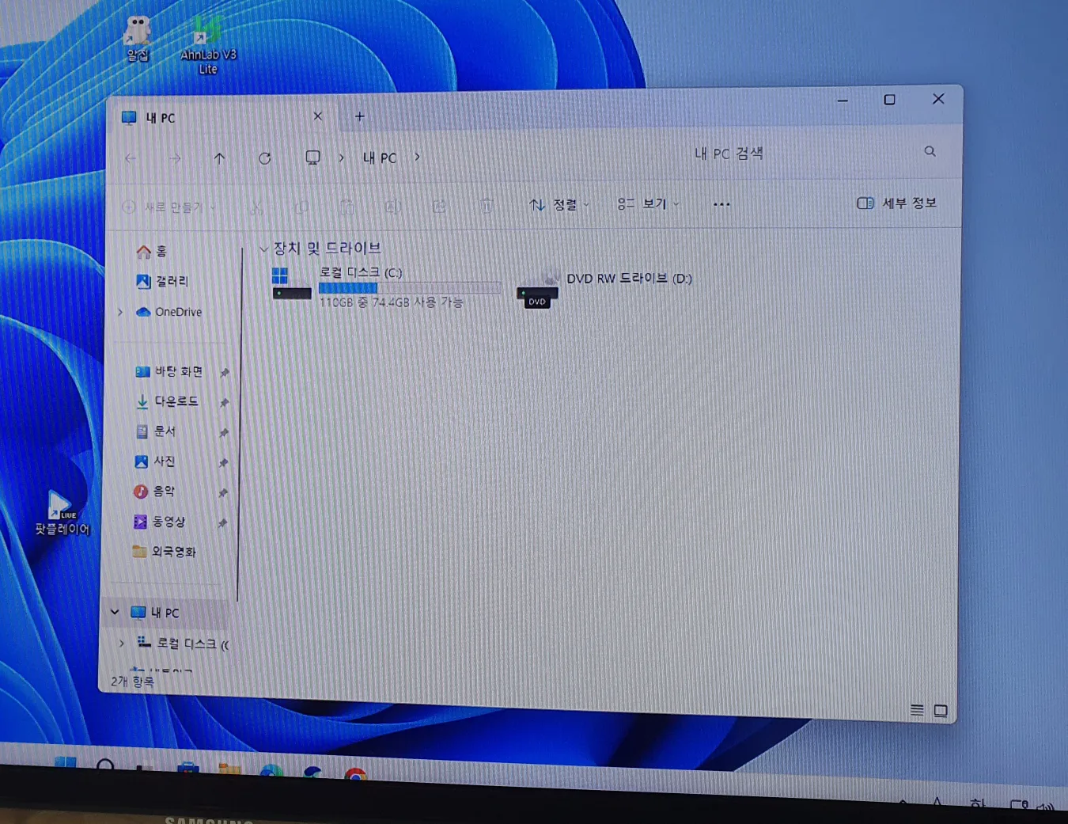Refresh the 내 PC view
Screen dimensions: 1068x824
click(265, 158)
